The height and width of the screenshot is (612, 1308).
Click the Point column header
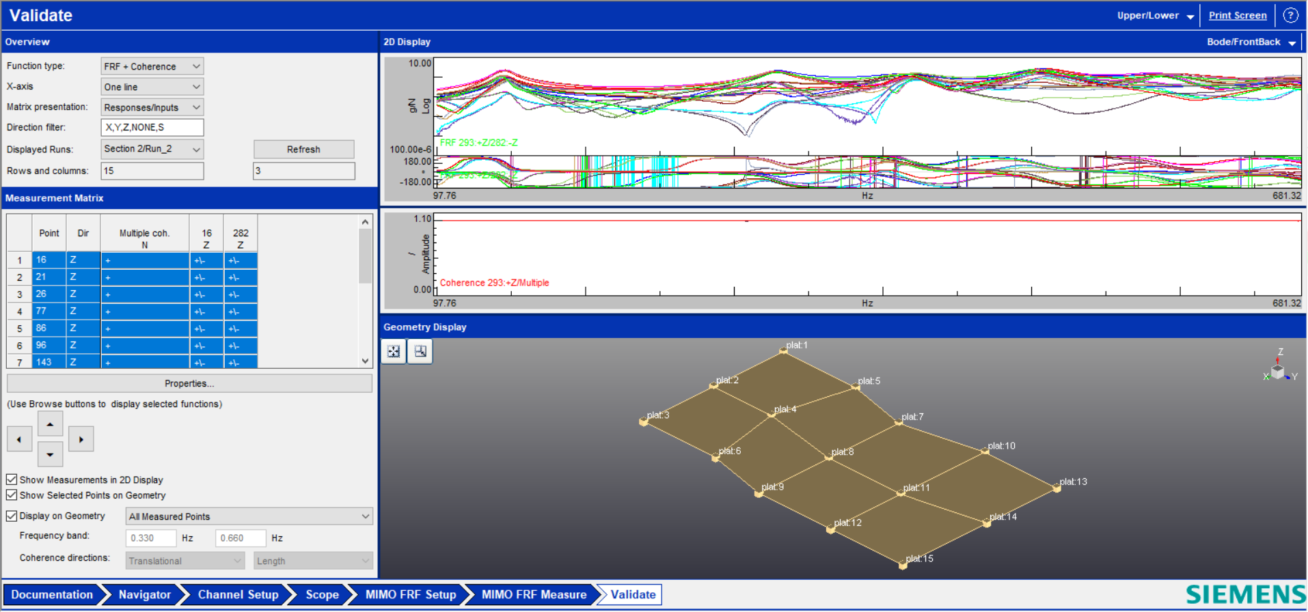pyautogui.click(x=49, y=233)
